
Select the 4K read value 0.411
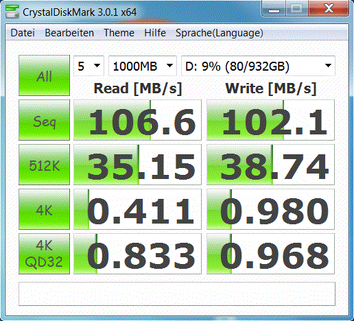coord(137,209)
